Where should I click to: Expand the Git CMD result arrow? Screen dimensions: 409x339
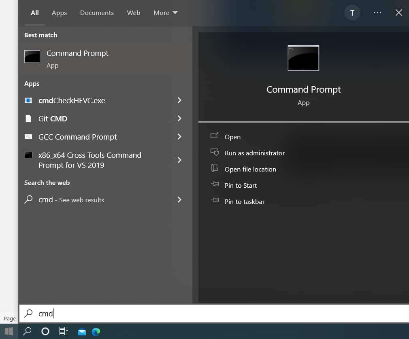179,119
